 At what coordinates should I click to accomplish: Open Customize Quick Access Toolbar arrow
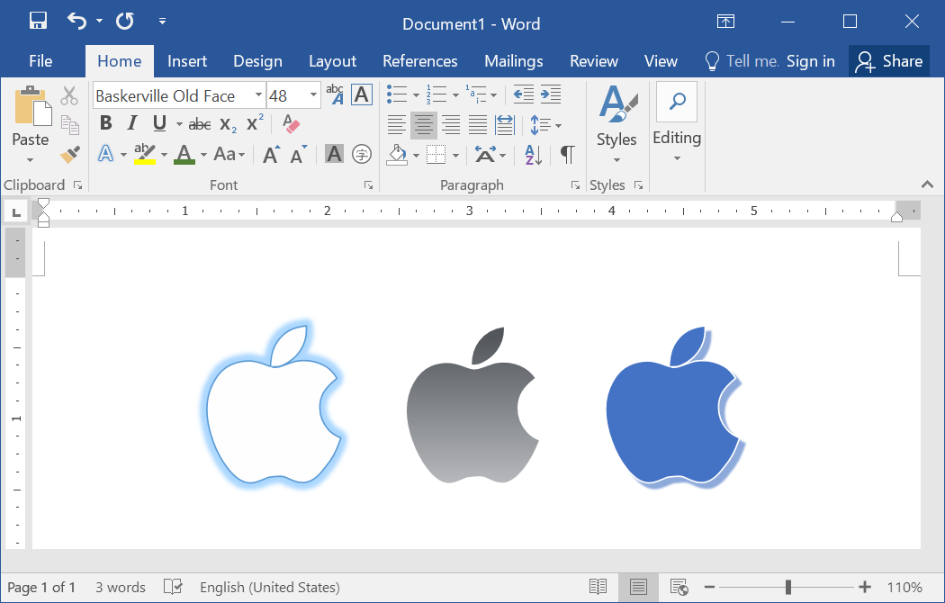[162, 21]
